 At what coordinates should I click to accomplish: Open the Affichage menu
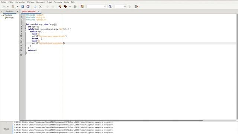(x=30, y=2)
